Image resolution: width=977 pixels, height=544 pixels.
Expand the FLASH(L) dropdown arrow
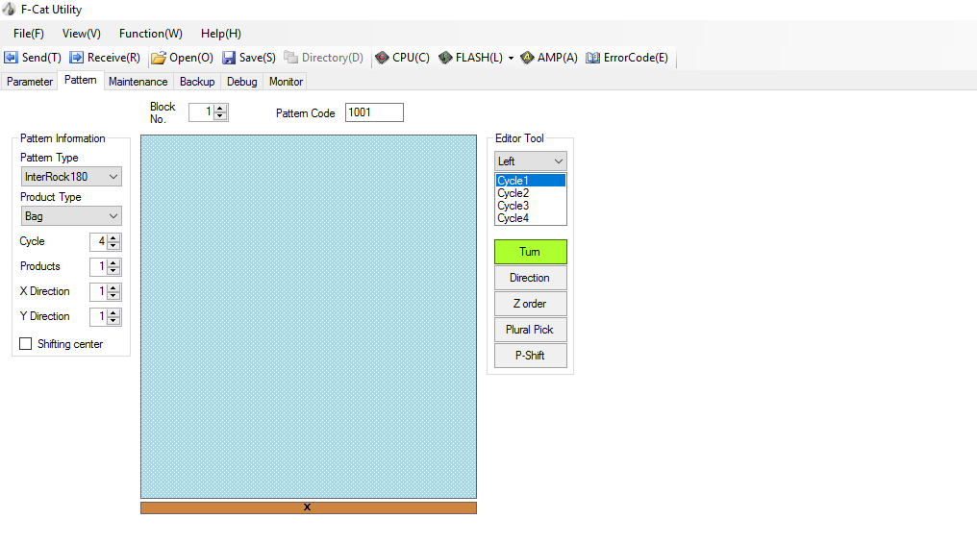pos(511,58)
